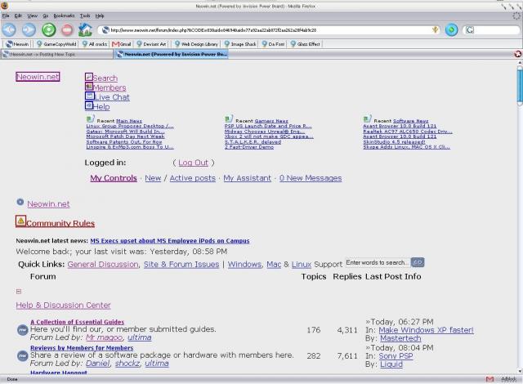Click the Search icon next to the Search link
The image size is (523, 384).
89,77
